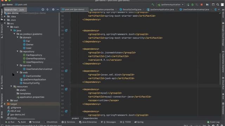Click gutter icon beside javax.xml.bind dependency
The height and width of the screenshot is (126, 225).
coord(66,71)
